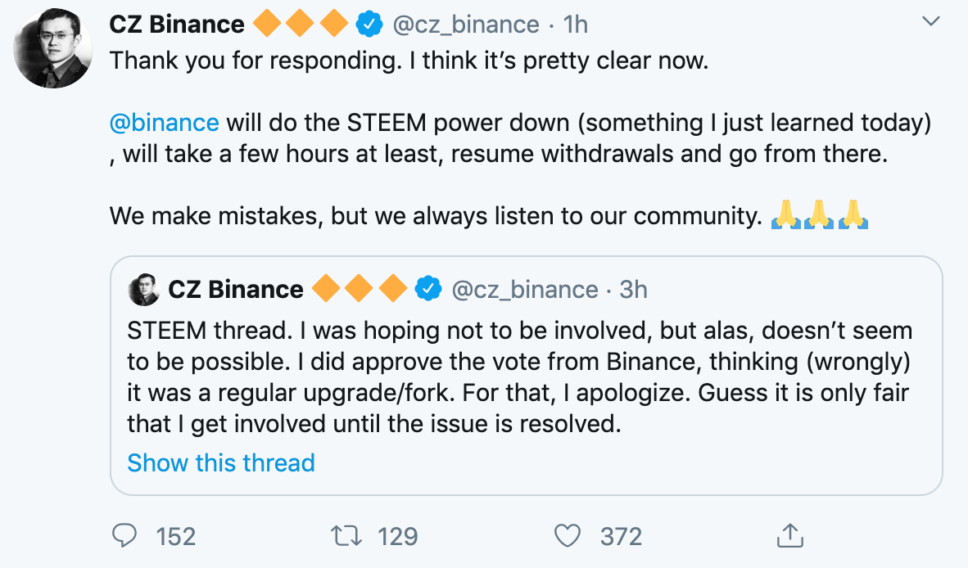Viewport: 968px width, 568px height.
Task: Click the @binance mention link
Action: click(164, 123)
